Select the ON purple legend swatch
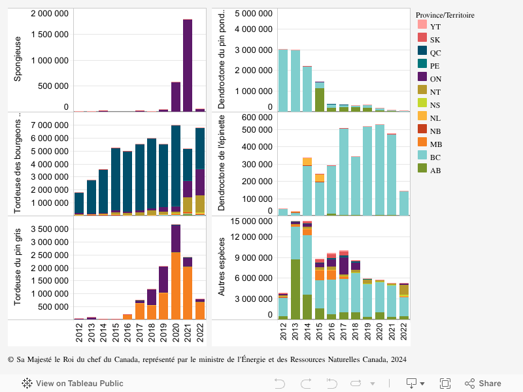The image size is (523, 392). [x=422, y=78]
